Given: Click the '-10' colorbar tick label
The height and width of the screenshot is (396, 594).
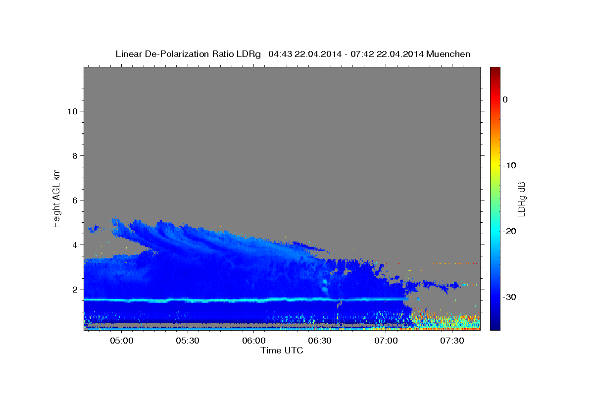Looking at the screenshot, I should coord(509,165).
